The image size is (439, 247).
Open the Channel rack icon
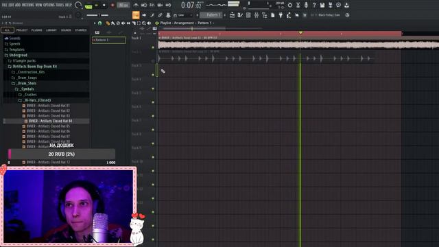[x=248, y=15]
